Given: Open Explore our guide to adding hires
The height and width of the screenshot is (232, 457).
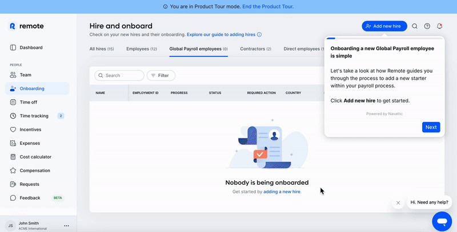Looking at the screenshot, I should pos(221,34).
